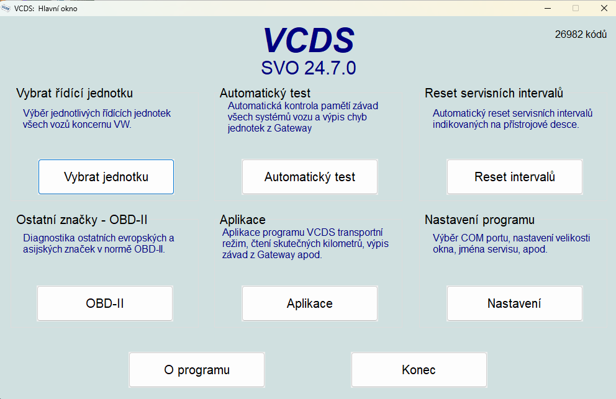Show the O programu info button
The width and height of the screenshot is (616, 399).
197,370
